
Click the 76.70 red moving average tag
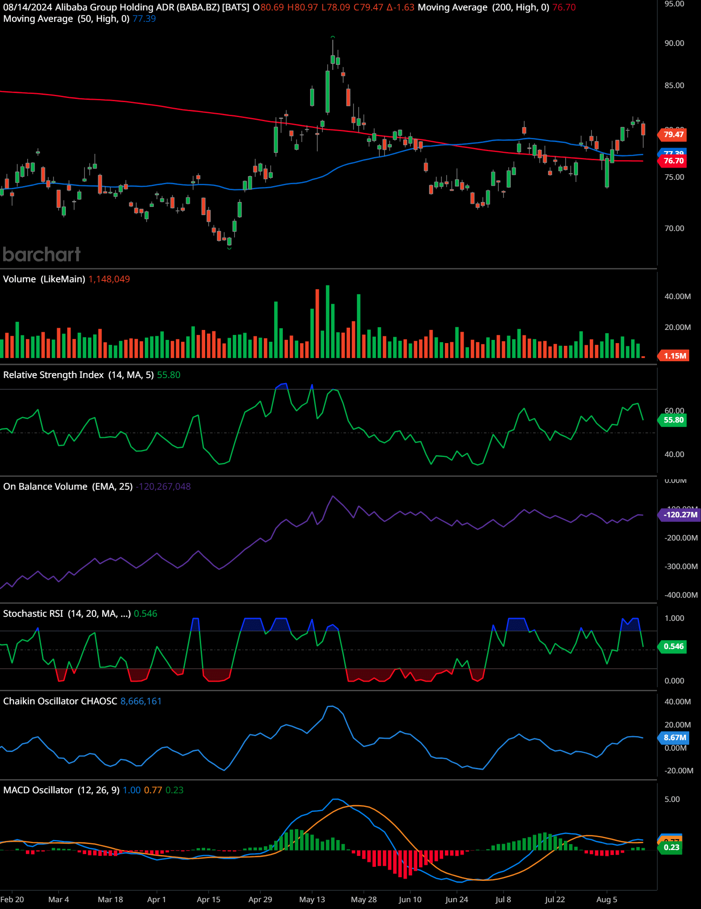point(673,161)
